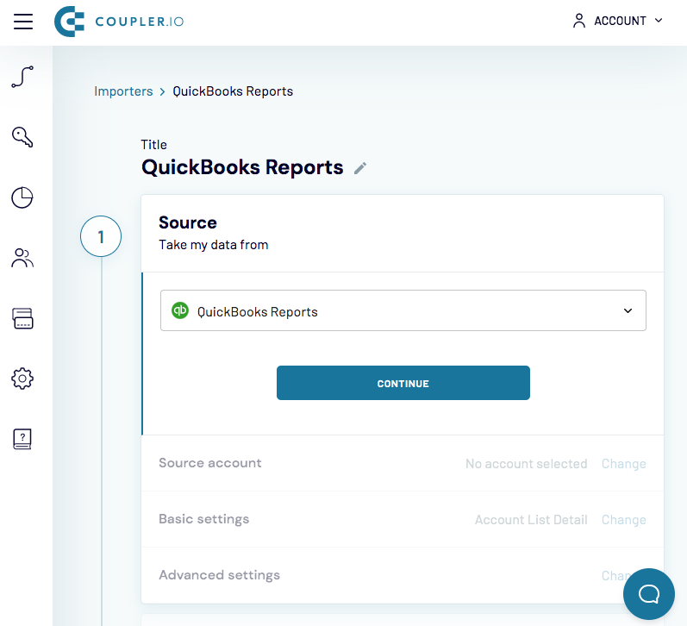This screenshot has width=687, height=626.
Task: Click the source dropdown chevron arrow
Action: pyautogui.click(x=628, y=310)
